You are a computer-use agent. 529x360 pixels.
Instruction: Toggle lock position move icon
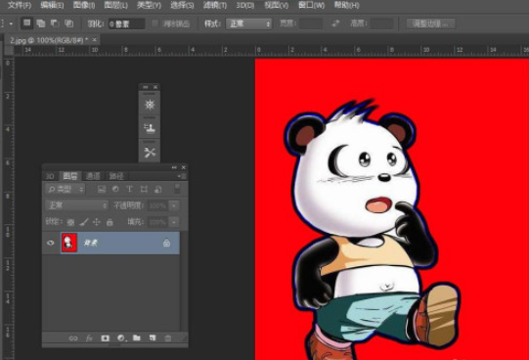click(97, 222)
